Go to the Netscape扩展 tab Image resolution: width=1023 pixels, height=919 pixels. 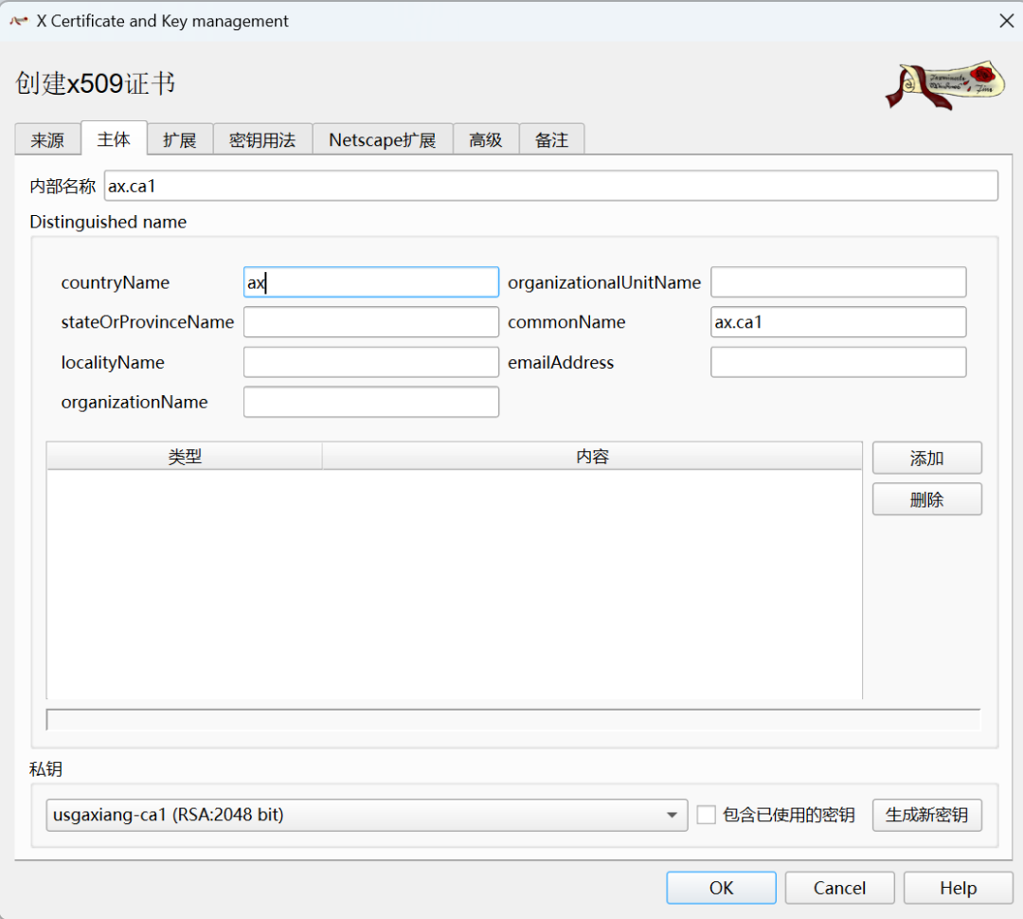point(383,139)
